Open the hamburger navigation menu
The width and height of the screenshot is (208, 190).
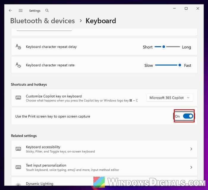point(21,10)
